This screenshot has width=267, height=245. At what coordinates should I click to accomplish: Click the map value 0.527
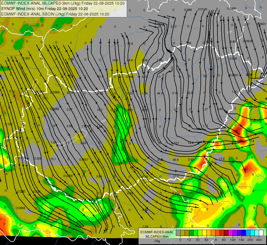pyautogui.click(x=175, y=143)
